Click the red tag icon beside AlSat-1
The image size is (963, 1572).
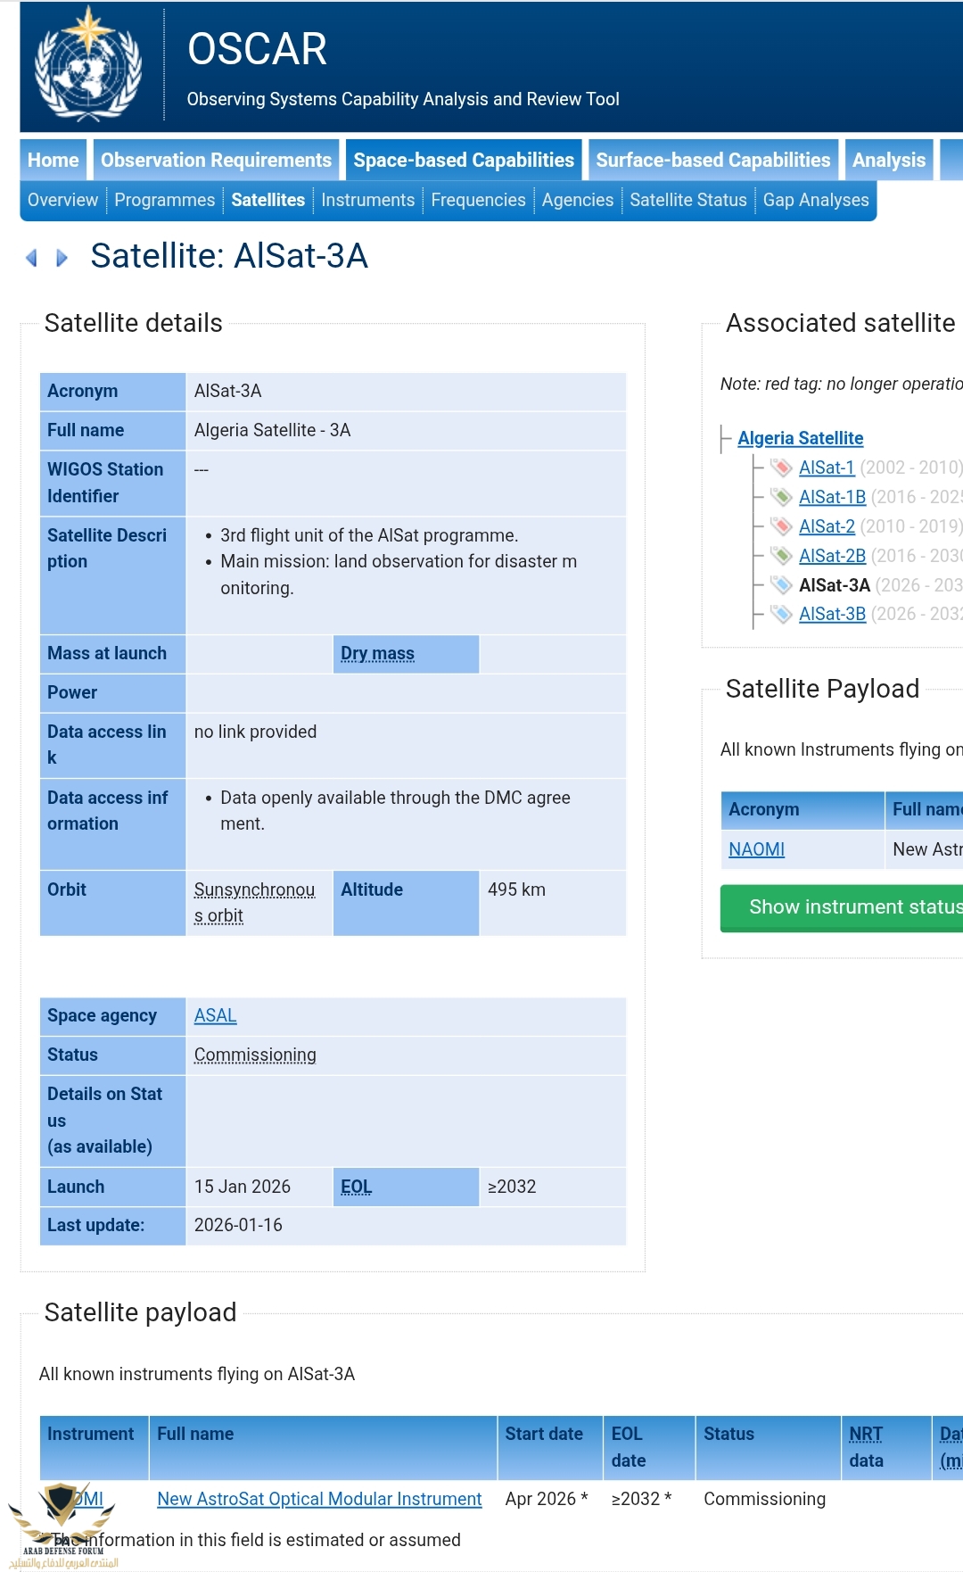[x=781, y=467]
